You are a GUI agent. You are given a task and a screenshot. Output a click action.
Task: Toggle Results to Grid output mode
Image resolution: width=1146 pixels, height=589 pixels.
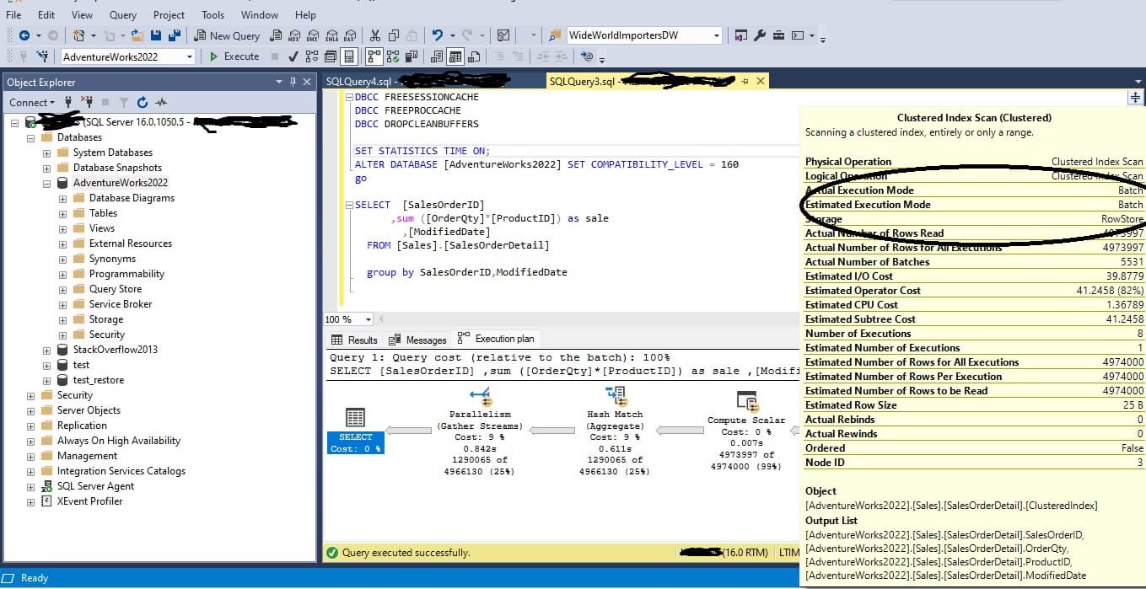coord(455,56)
